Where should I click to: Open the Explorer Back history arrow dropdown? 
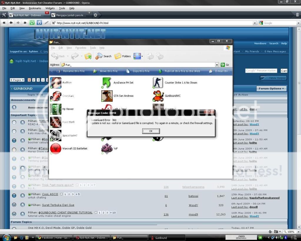[68, 56]
